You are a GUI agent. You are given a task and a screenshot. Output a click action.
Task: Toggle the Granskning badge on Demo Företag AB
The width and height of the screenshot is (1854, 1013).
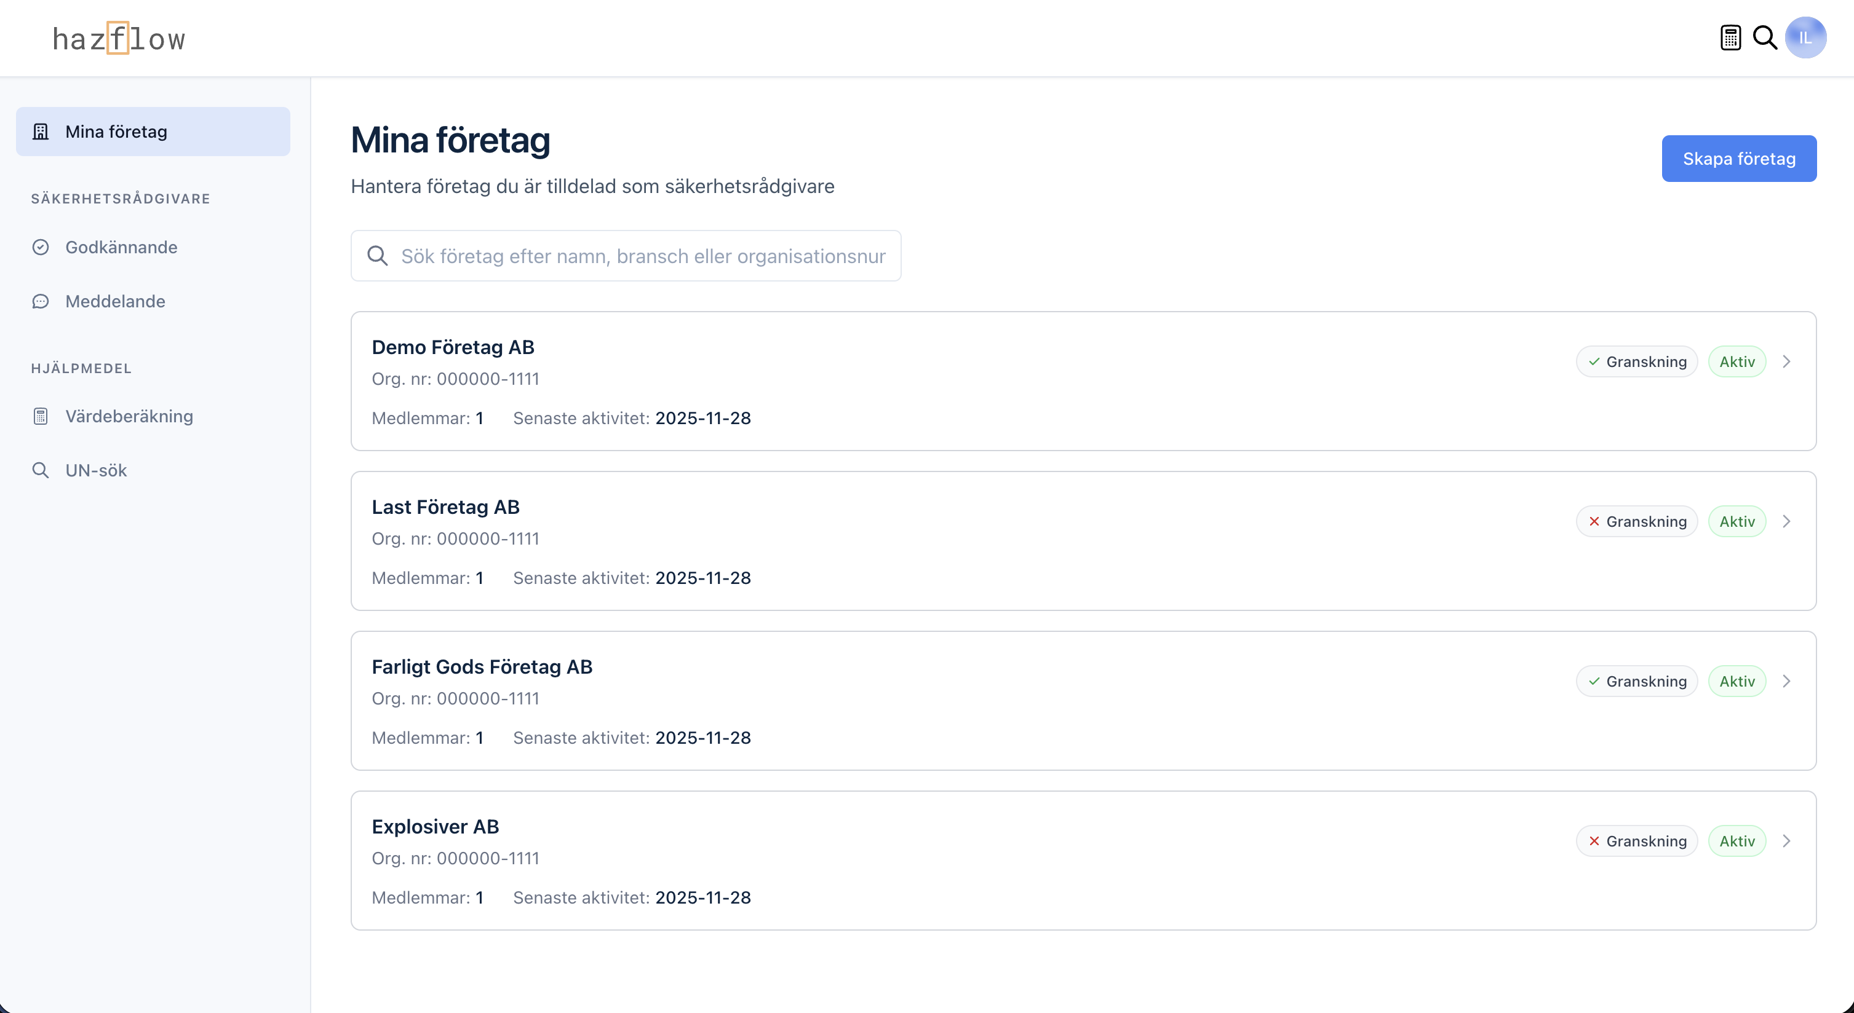(x=1637, y=361)
